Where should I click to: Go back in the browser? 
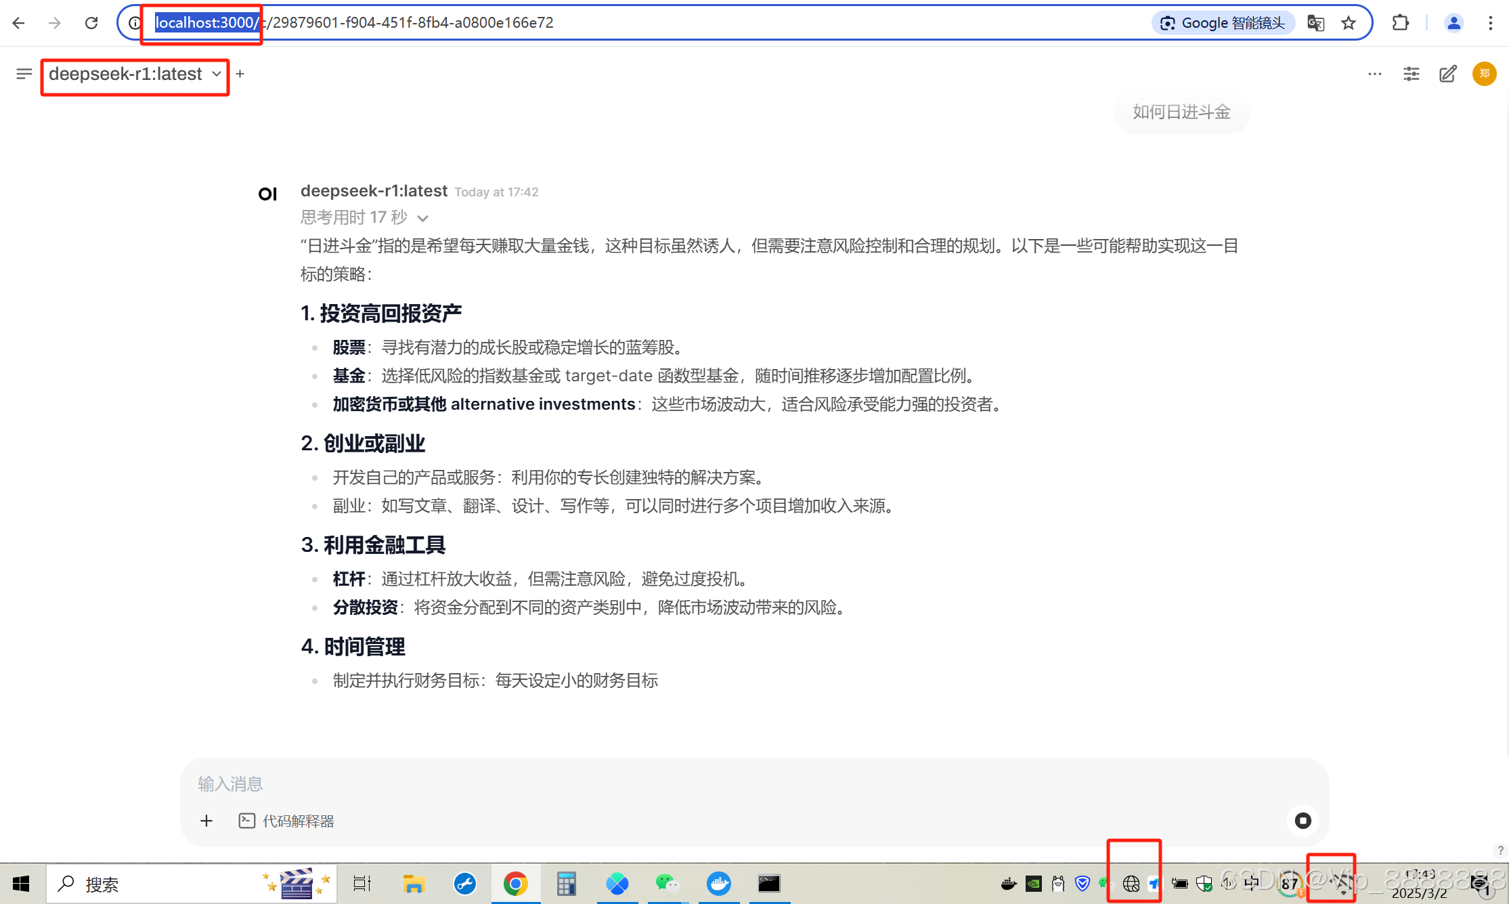pyautogui.click(x=18, y=23)
